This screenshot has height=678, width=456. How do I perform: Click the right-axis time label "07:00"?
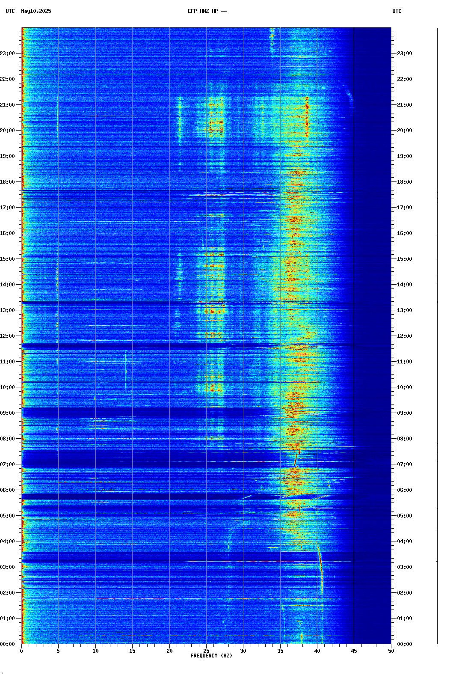pyautogui.click(x=405, y=464)
